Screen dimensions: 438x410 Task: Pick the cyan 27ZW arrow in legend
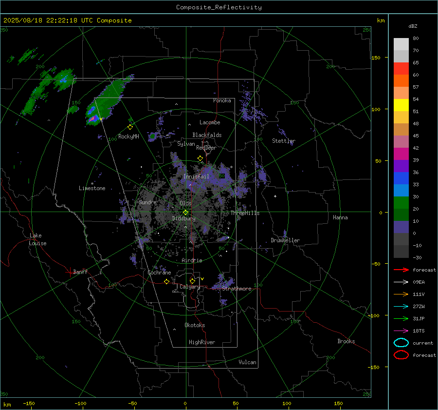(401, 307)
